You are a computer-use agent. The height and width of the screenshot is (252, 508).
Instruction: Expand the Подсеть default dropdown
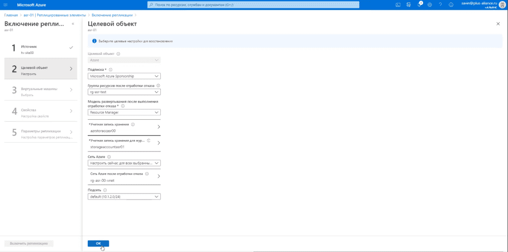point(124,197)
